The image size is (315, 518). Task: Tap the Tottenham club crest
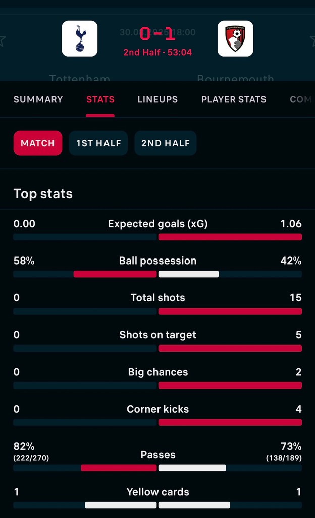(80, 38)
